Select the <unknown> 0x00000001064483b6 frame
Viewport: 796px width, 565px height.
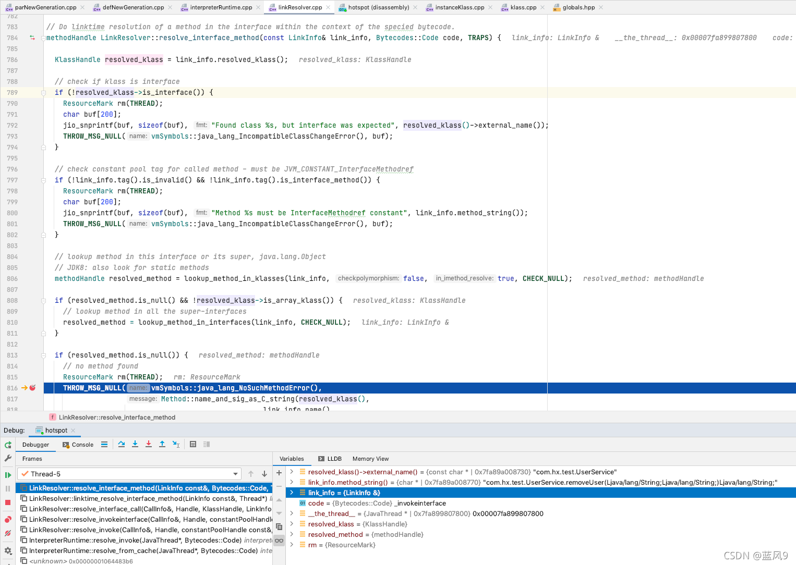click(144, 561)
